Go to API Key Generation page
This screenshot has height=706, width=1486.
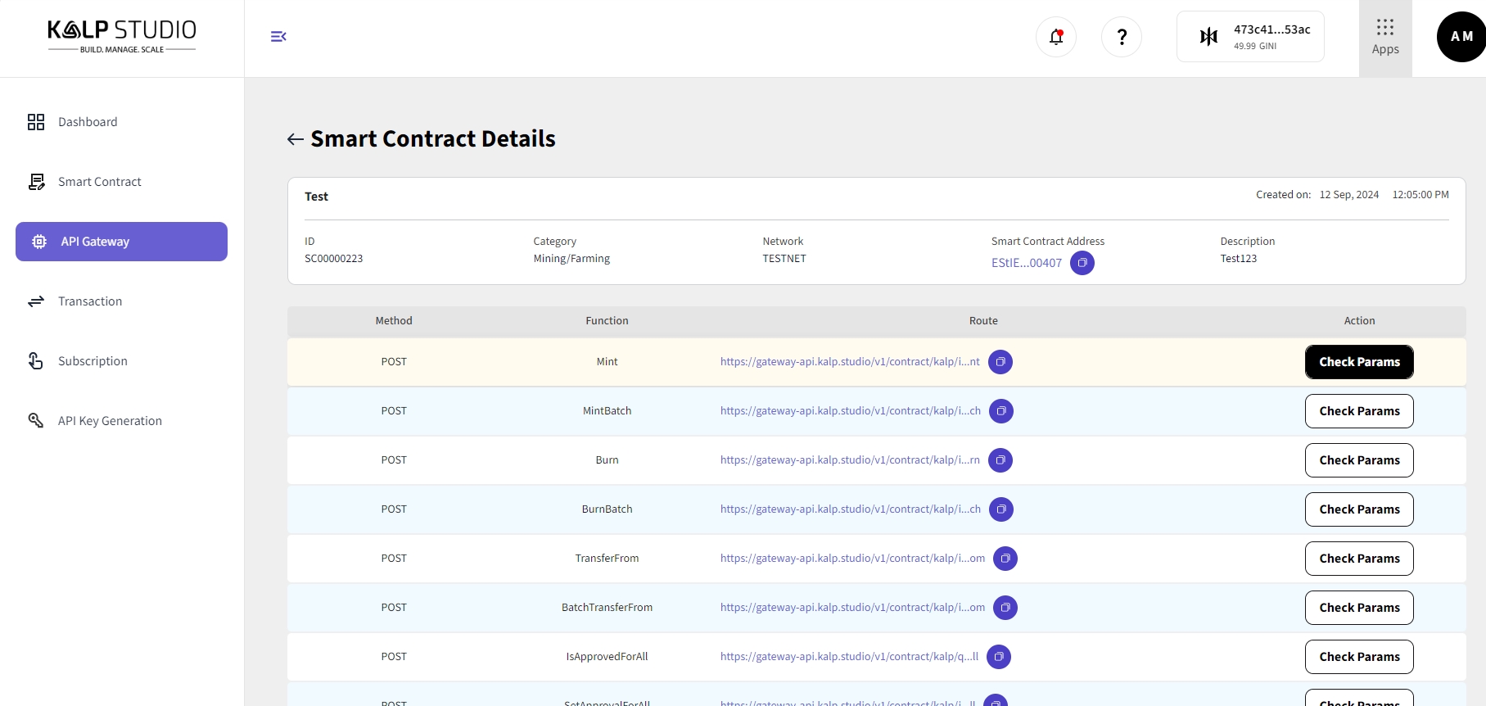(110, 421)
